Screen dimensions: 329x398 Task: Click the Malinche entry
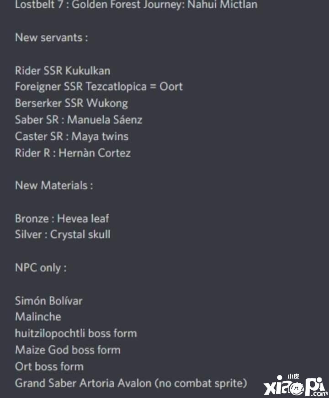point(38,316)
